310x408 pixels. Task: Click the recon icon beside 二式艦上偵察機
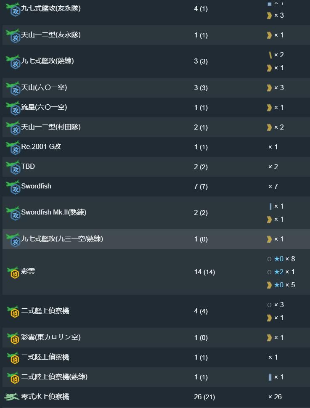tap(13, 311)
